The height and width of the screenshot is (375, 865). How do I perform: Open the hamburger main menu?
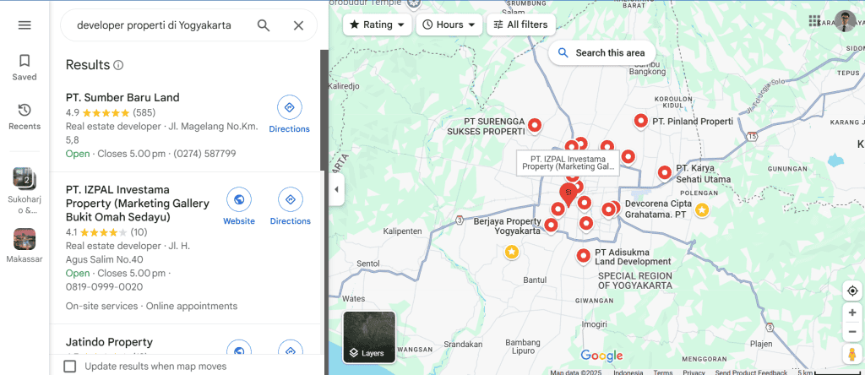click(x=24, y=25)
